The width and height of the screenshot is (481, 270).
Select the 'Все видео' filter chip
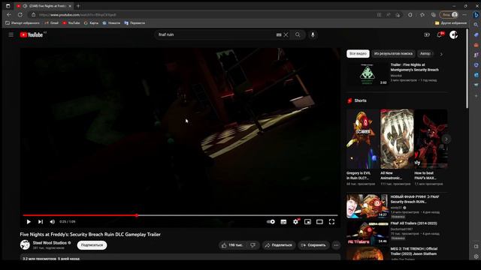pos(358,53)
